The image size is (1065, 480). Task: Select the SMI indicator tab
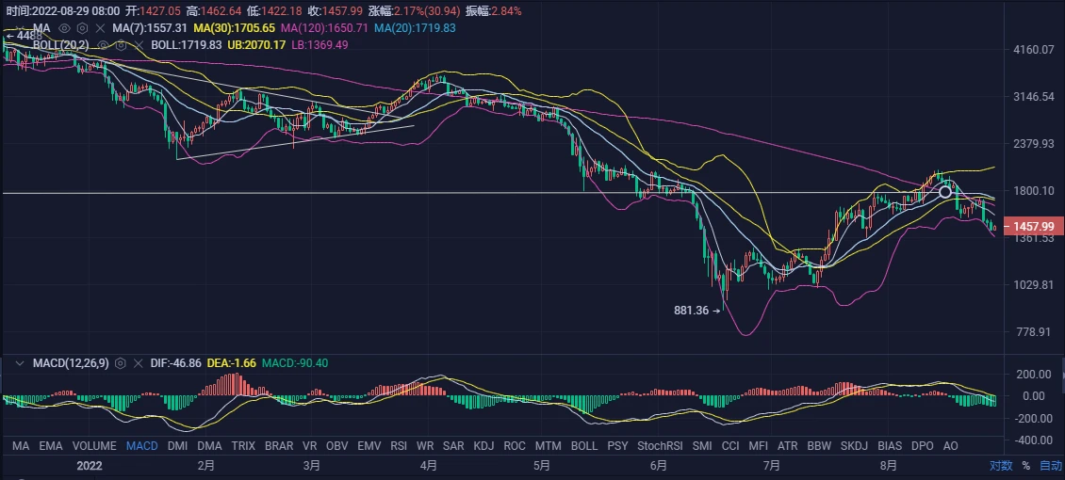point(702,446)
